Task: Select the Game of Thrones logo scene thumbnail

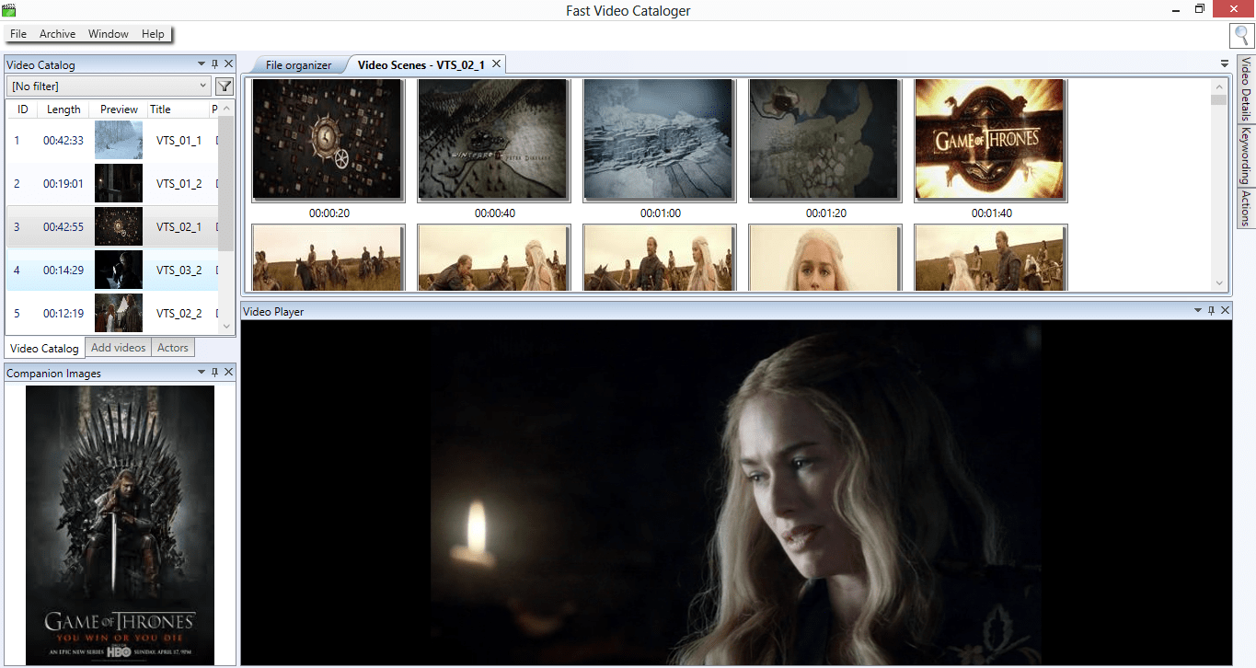Action: point(991,140)
